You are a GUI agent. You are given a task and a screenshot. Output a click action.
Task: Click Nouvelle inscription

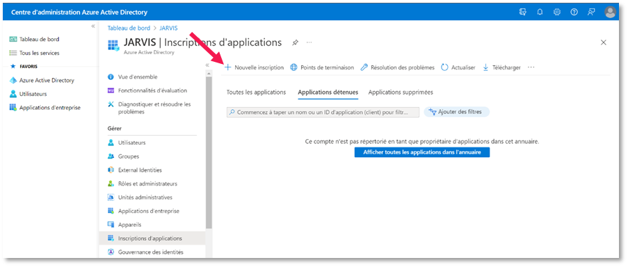click(254, 67)
